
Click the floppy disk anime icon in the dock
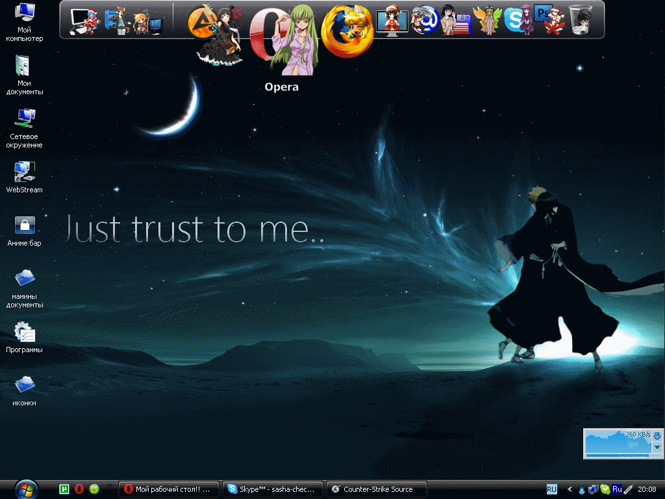(x=456, y=20)
